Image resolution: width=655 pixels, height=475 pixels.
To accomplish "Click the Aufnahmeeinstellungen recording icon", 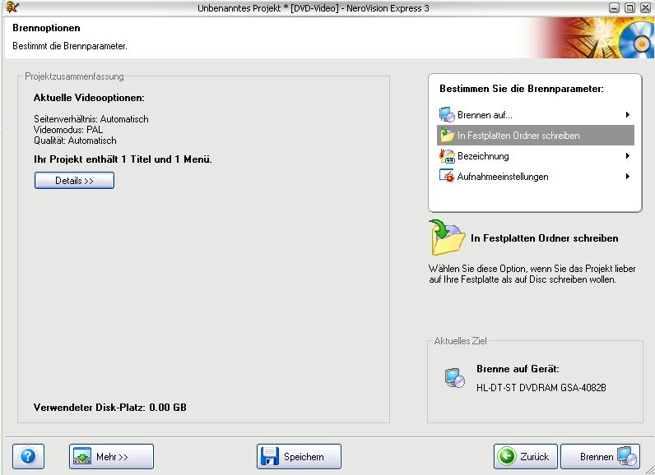I will (447, 177).
